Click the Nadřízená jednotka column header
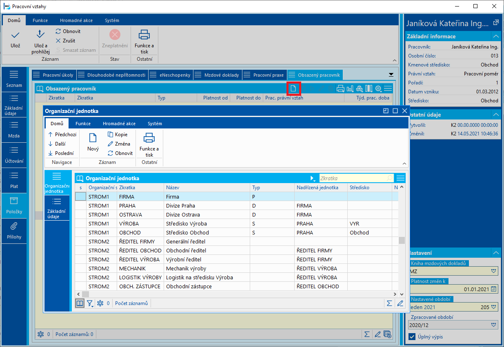 point(321,188)
